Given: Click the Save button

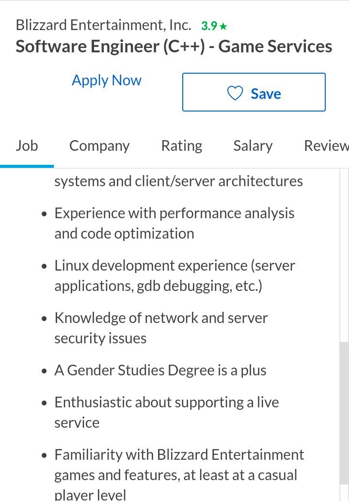Looking at the screenshot, I should (x=254, y=92).
